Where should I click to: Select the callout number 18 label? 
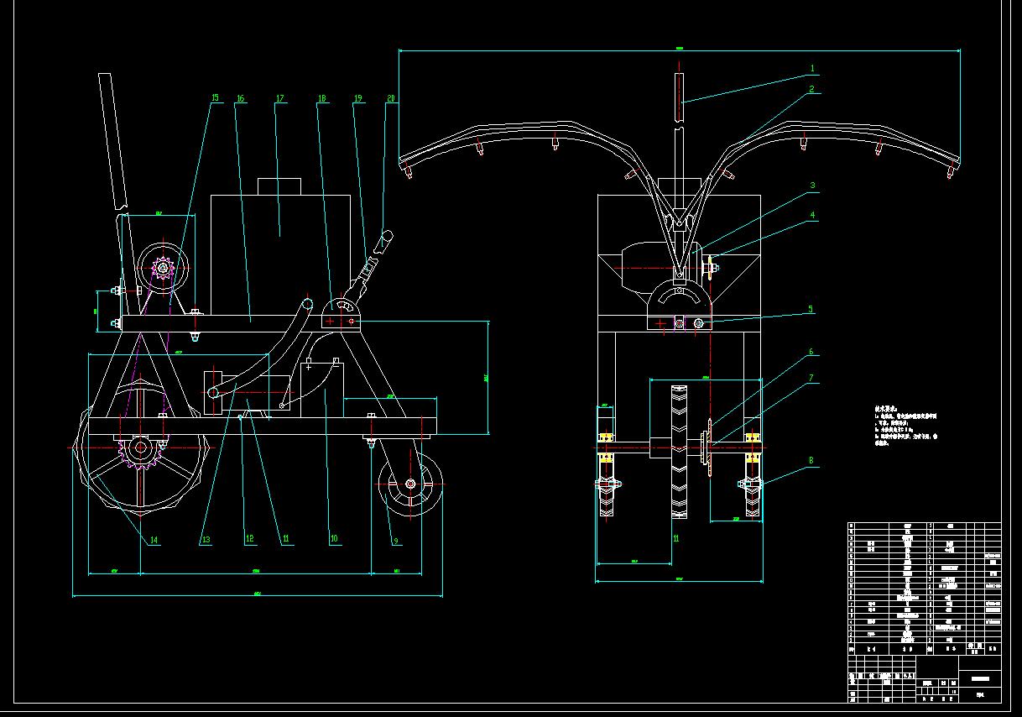[321, 98]
